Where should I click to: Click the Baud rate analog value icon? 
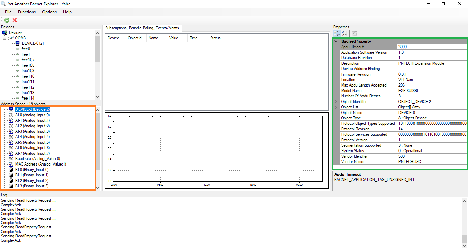click(11, 158)
